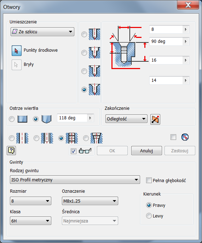202x243 pixels.
Task: Open the Odległość termination dropdown
Action: (126, 119)
